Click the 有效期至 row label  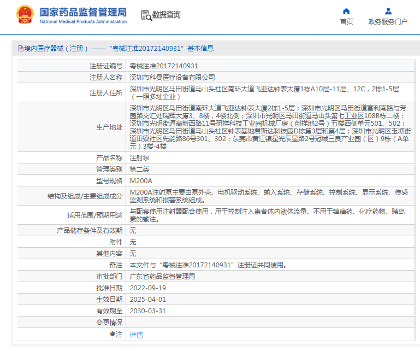[109, 311]
